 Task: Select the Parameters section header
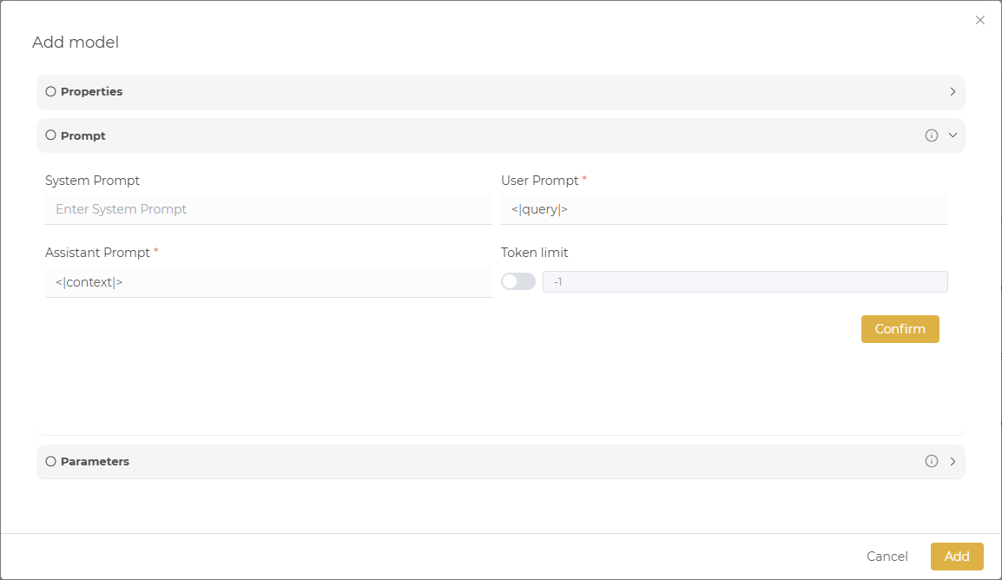pyautogui.click(x=95, y=461)
